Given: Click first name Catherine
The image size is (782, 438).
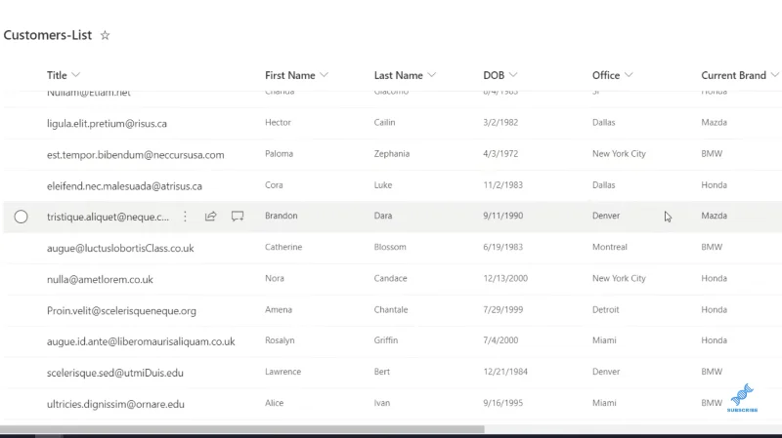Looking at the screenshot, I should click(x=283, y=247).
